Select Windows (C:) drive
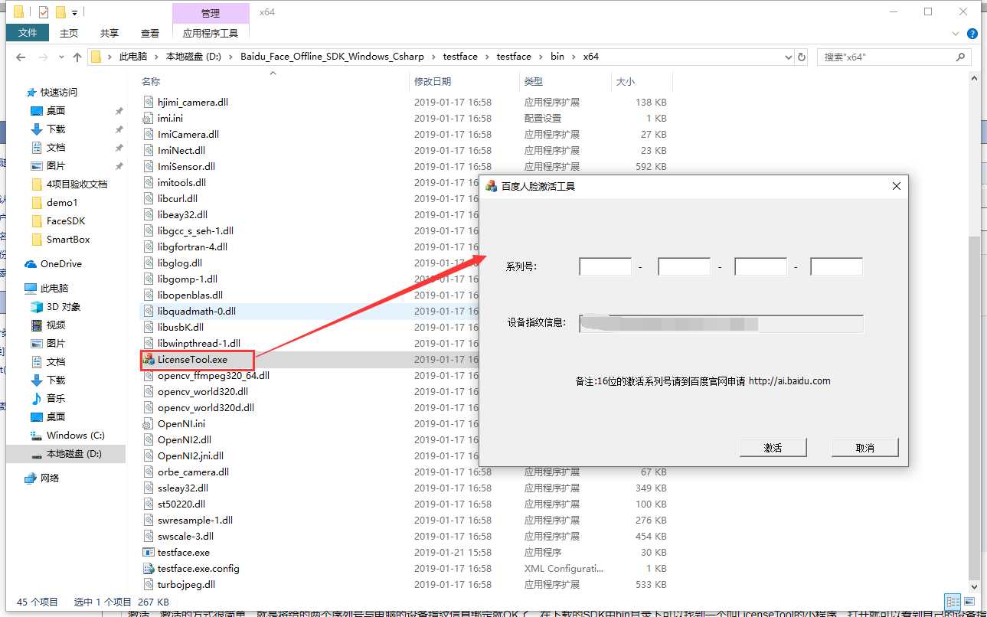987x617 pixels. 75,435
